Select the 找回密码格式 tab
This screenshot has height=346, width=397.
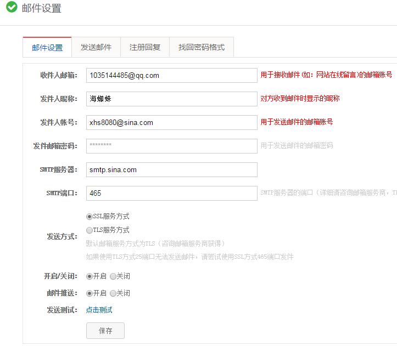coord(202,48)
